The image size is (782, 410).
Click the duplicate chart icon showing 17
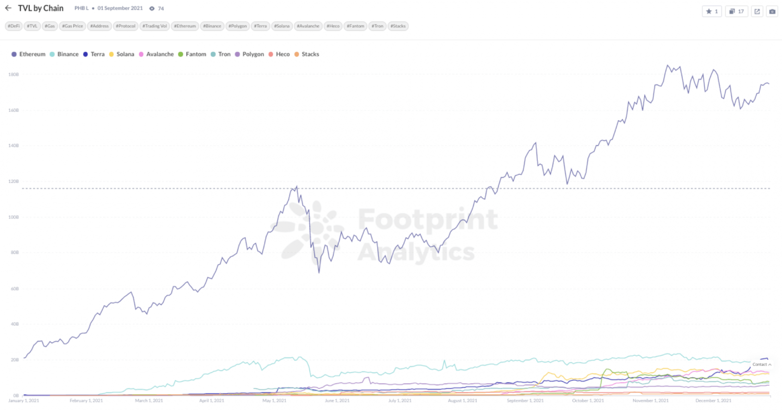click(x=736, y=11)
